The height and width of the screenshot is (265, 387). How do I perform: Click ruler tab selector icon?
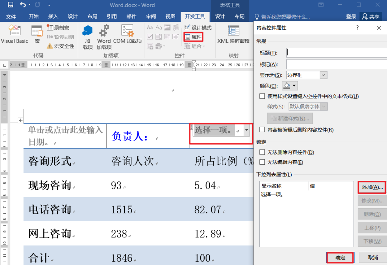pyautogui.click(x=4, y=65)
